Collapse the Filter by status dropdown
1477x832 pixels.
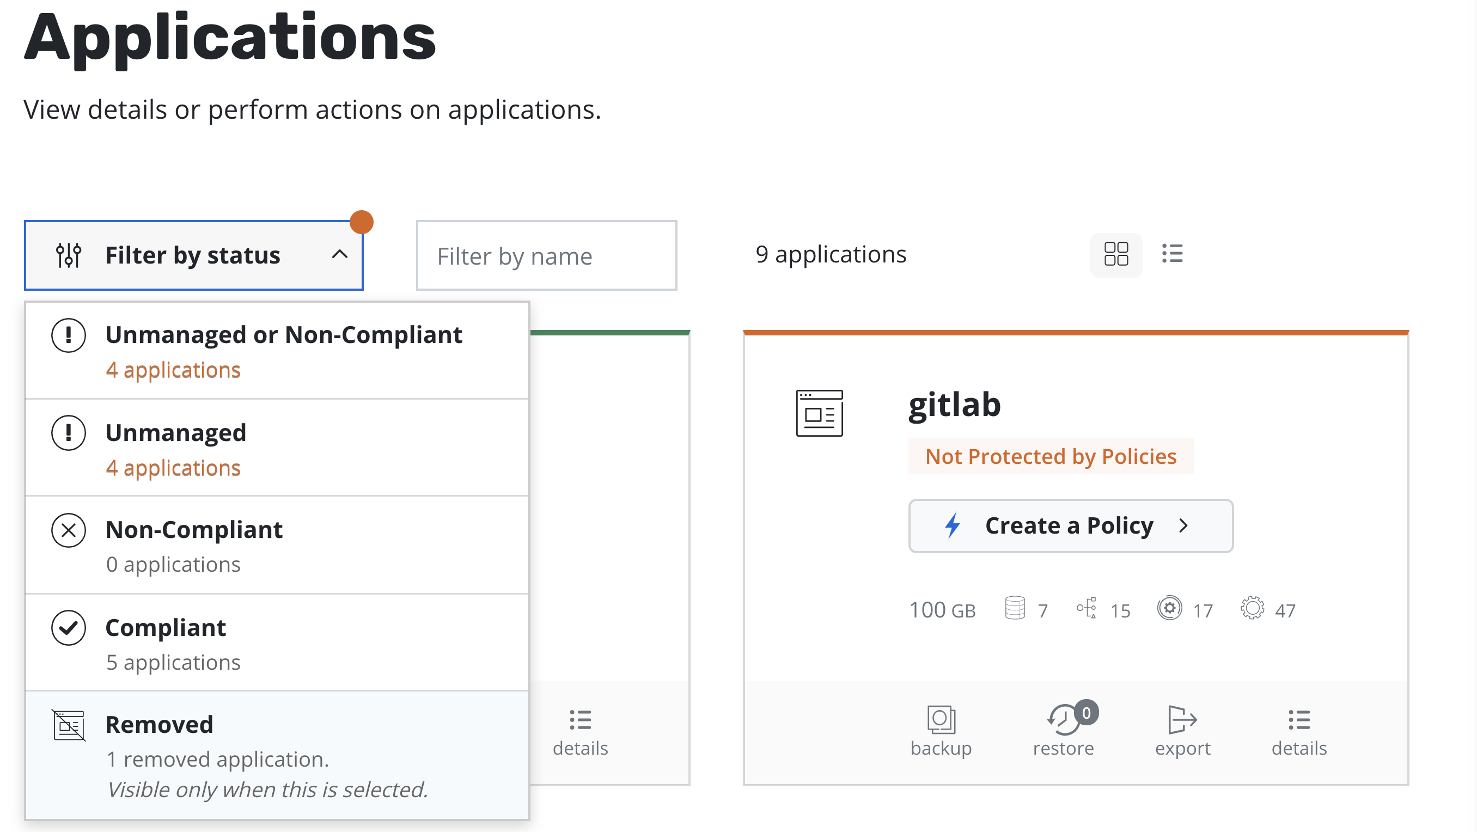tap(193, 255)
